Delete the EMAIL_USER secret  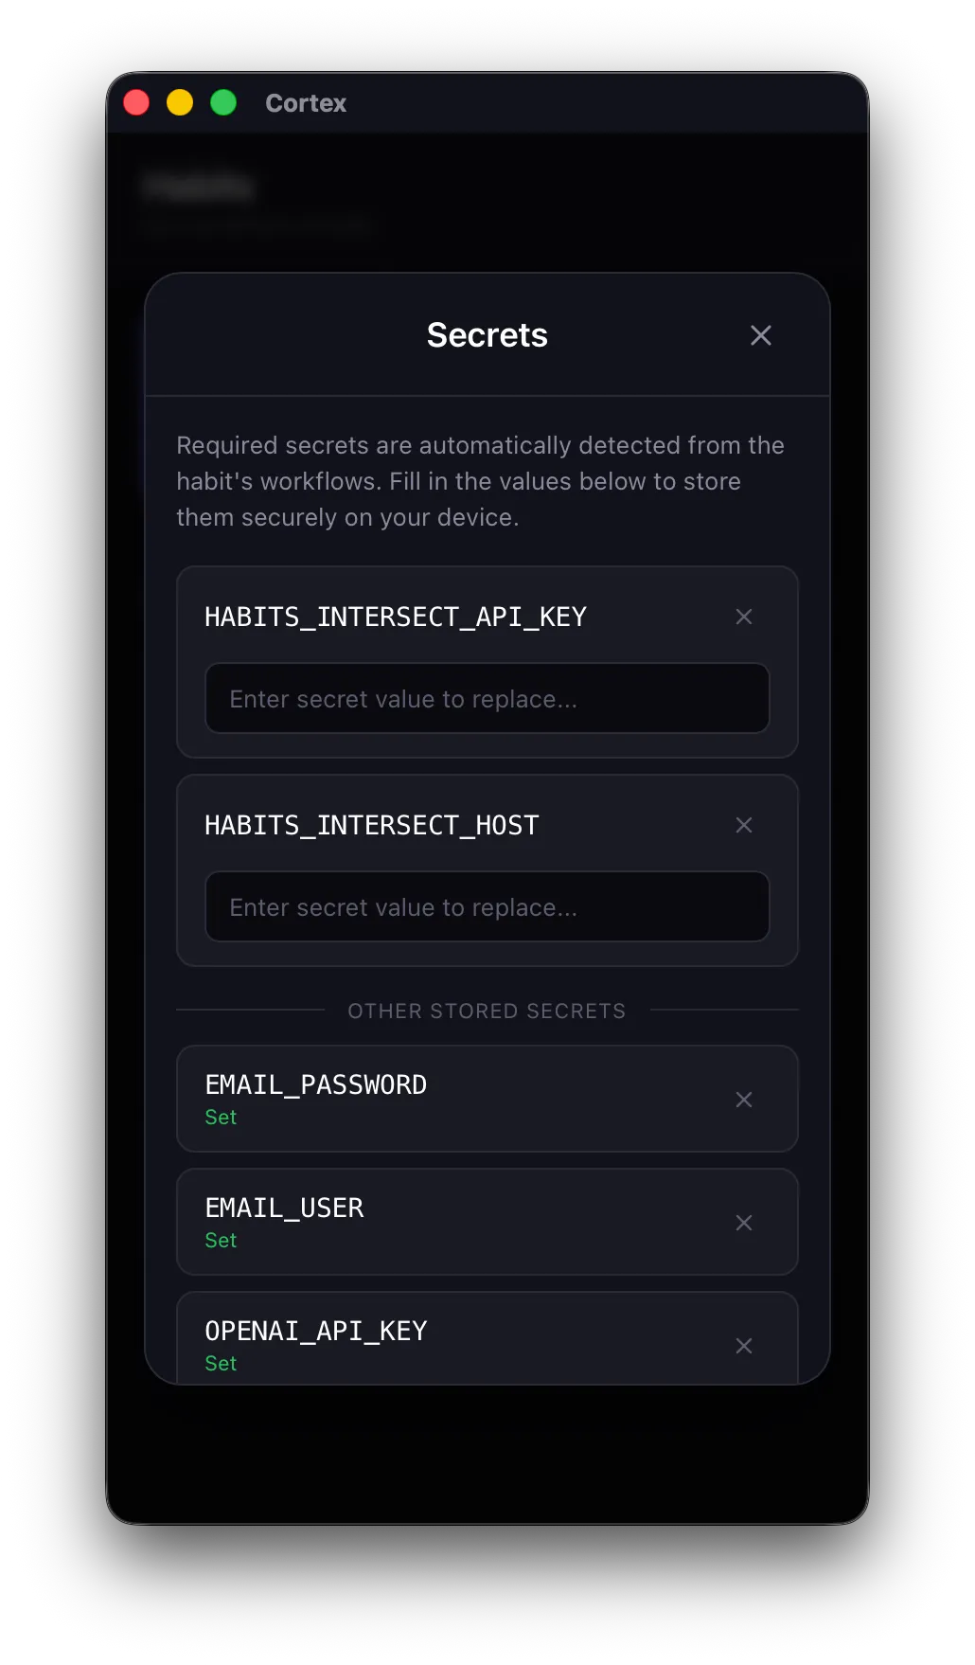pos(744,1223)
